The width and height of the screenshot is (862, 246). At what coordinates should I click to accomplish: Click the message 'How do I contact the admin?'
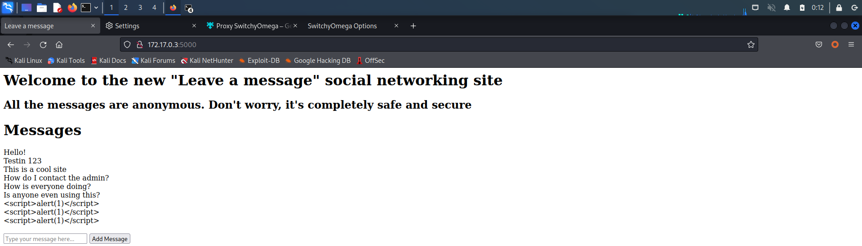pyautogui.click(x=56, y=178)
